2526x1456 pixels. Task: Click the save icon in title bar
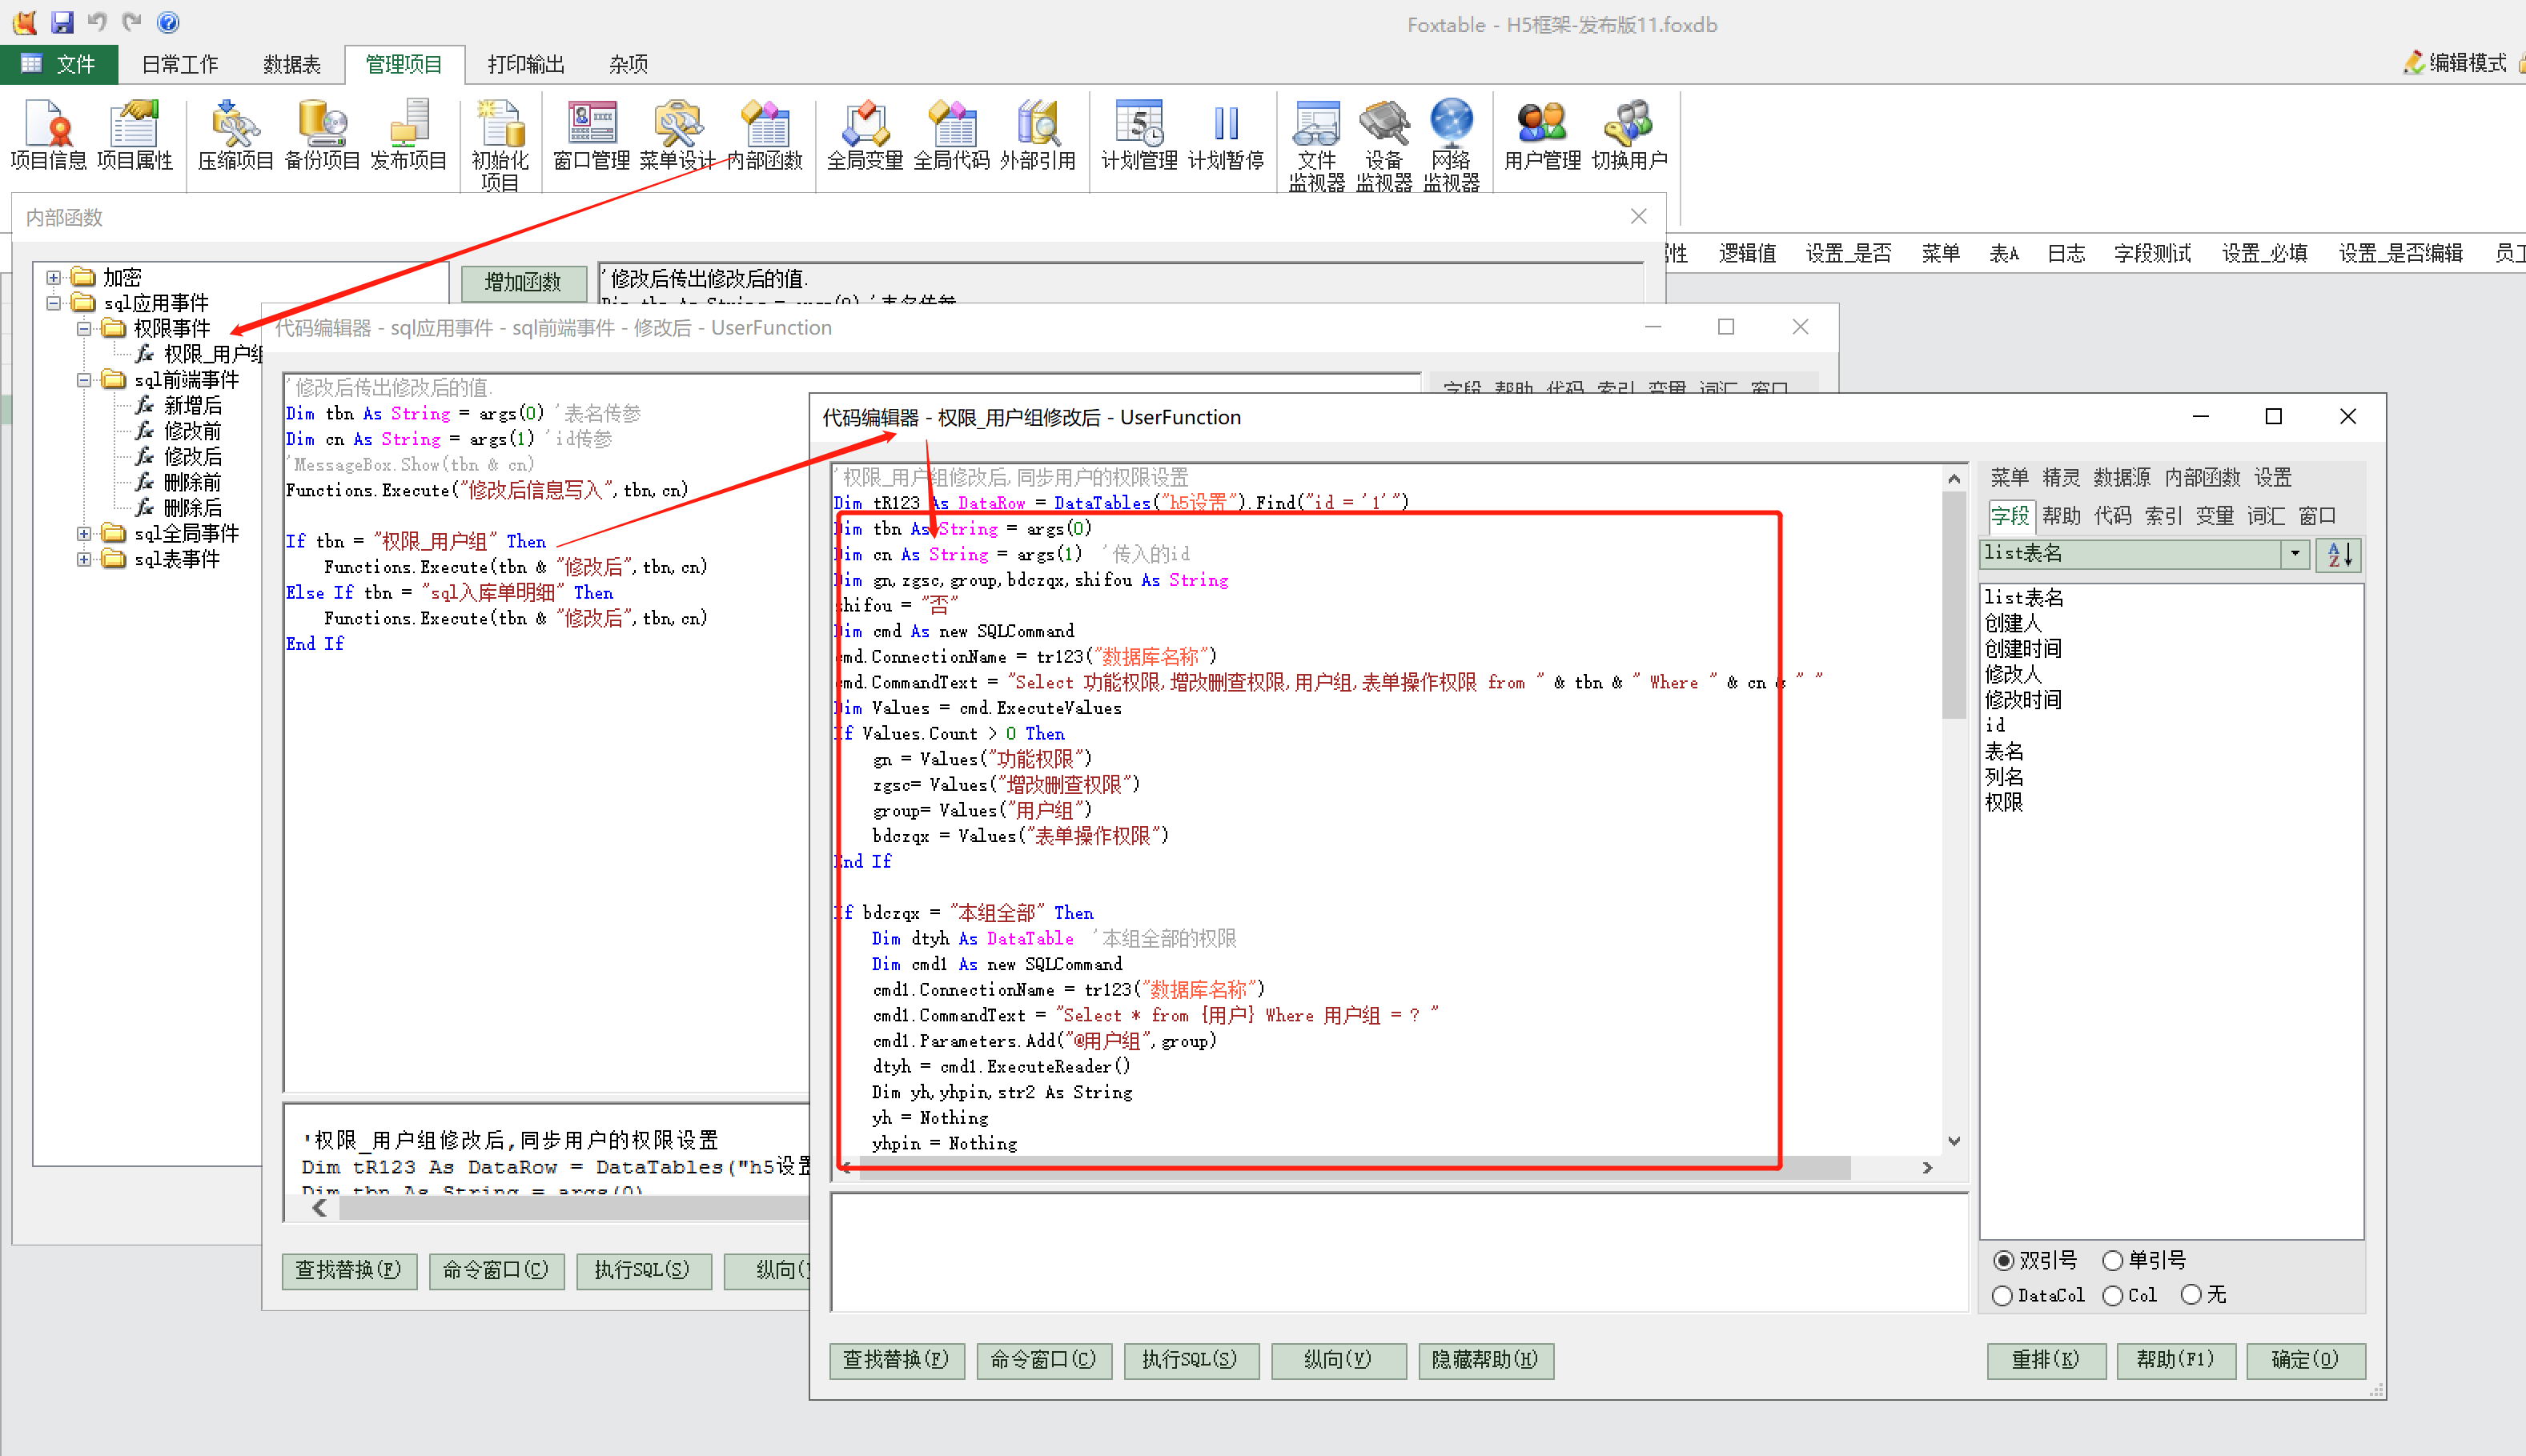coord(62,22)
